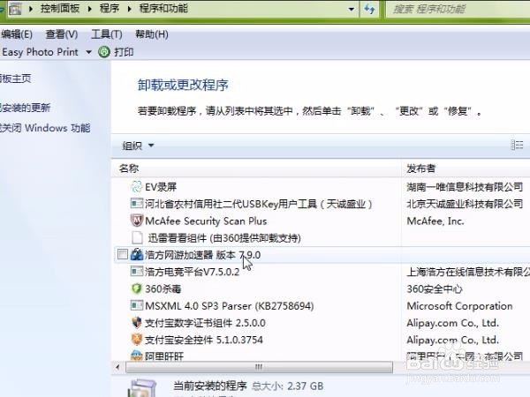530x397 pixels.
Task: Click the 阿里旺旺 program icon
Action: pos(137,356)
